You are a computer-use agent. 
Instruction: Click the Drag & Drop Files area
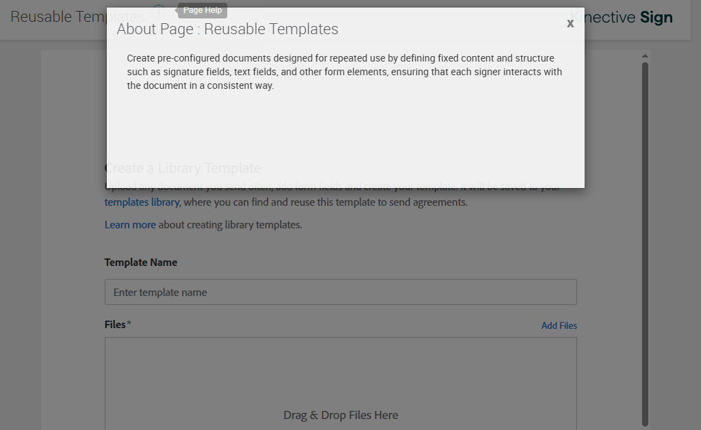pos(340,383)
